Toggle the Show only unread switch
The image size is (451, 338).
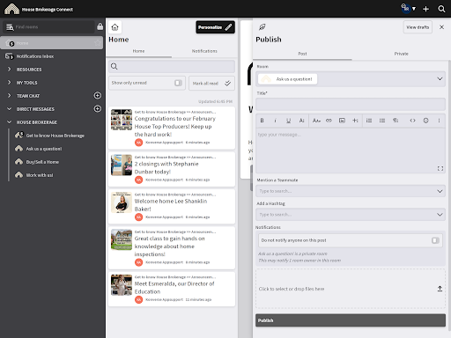tap(178, 83)
